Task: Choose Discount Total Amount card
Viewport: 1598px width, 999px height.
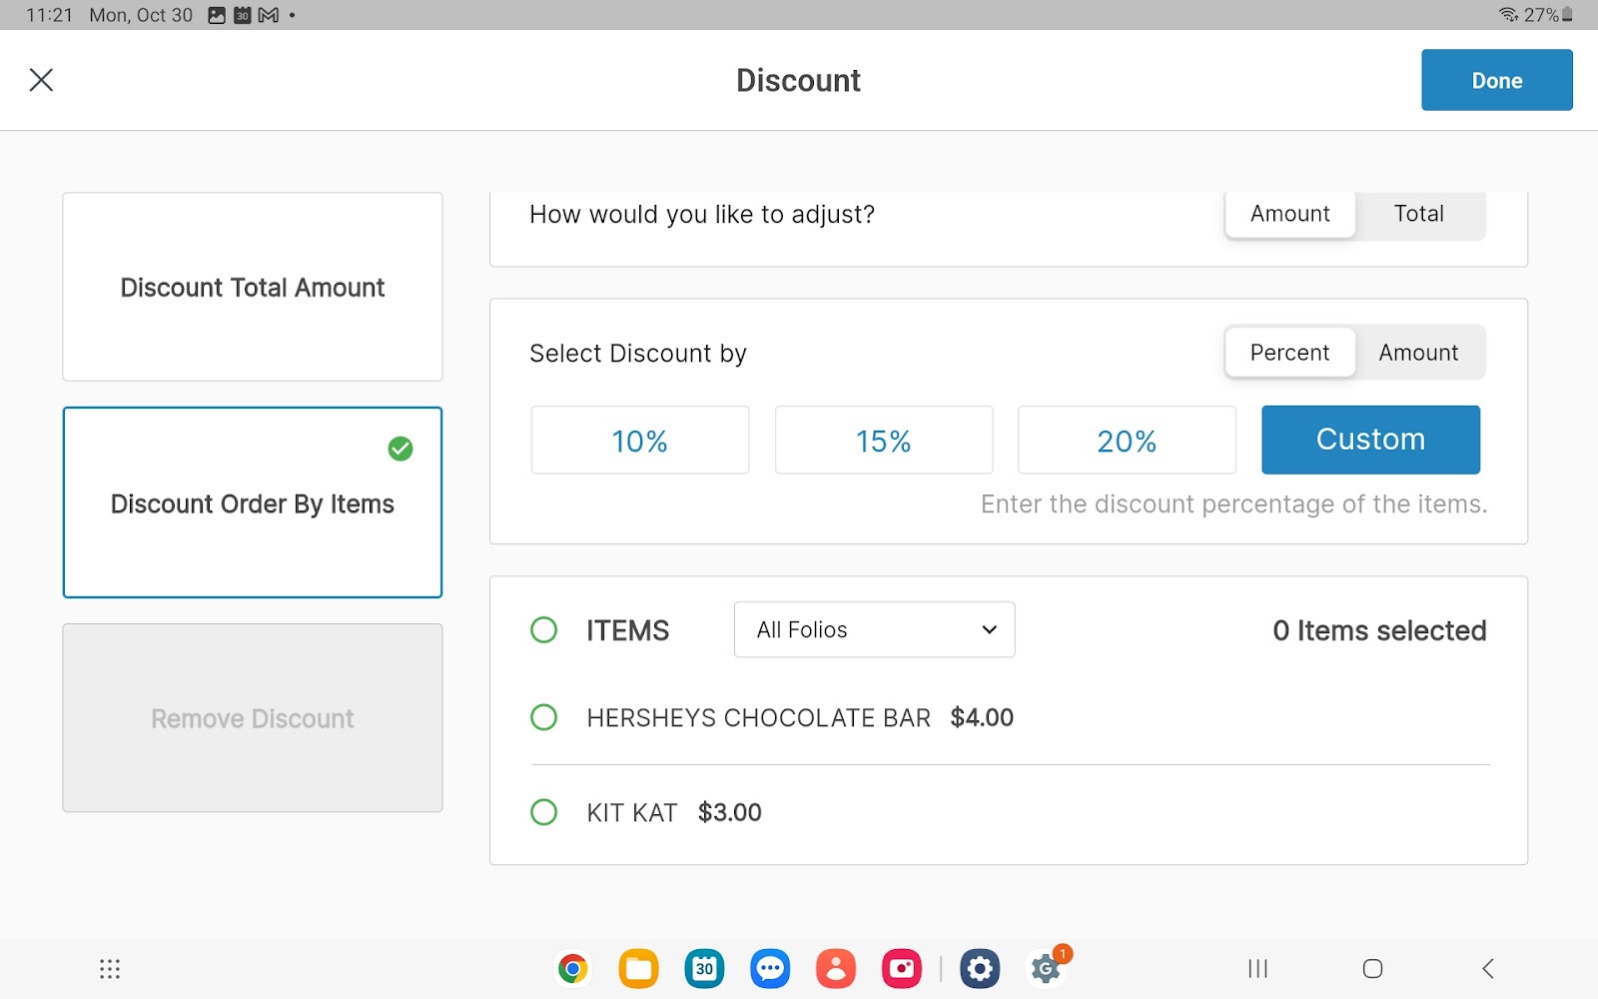Action: coord(253,287)
